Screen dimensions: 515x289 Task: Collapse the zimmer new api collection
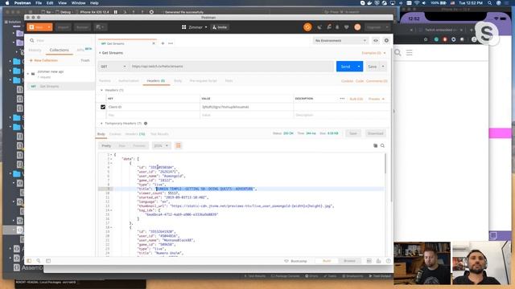click(x=28, y=74)
